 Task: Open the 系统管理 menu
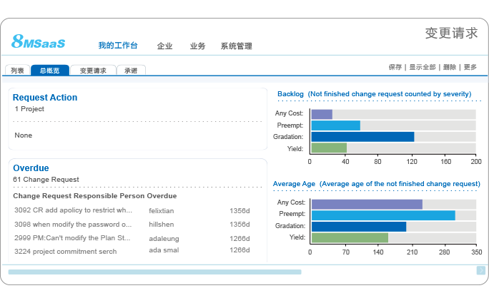tap(237, 46)
